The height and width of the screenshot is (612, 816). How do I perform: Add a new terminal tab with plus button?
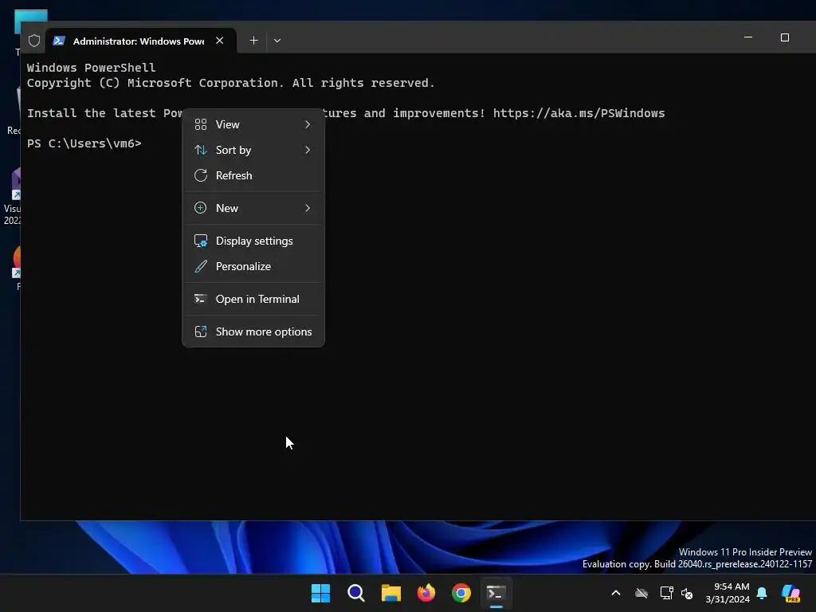pyautogui.click(x=253, y=41)
